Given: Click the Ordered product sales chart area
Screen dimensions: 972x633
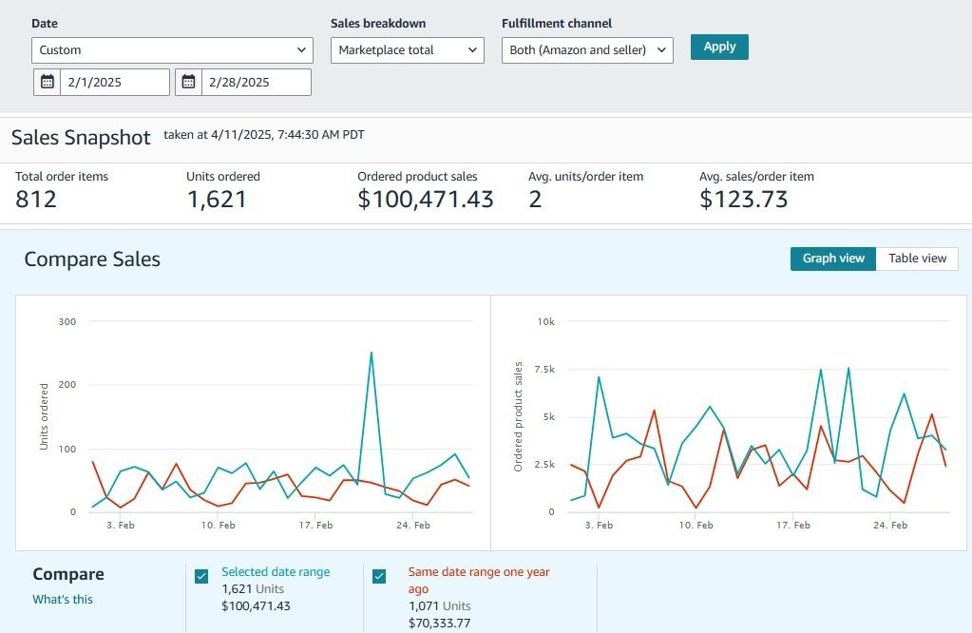Looking at the screenshot, I should [755, 418].
